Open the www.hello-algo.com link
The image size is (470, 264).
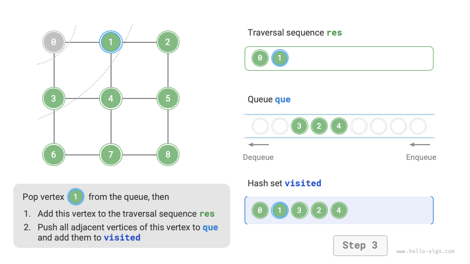pos(426,252)
